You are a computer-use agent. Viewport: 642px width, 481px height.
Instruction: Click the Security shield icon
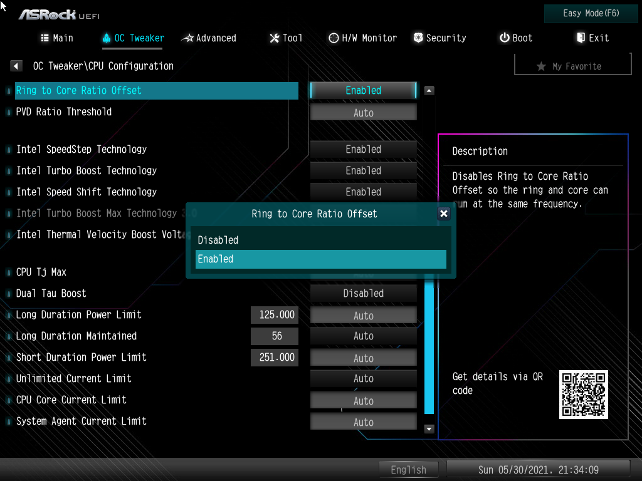coord(418,38)
